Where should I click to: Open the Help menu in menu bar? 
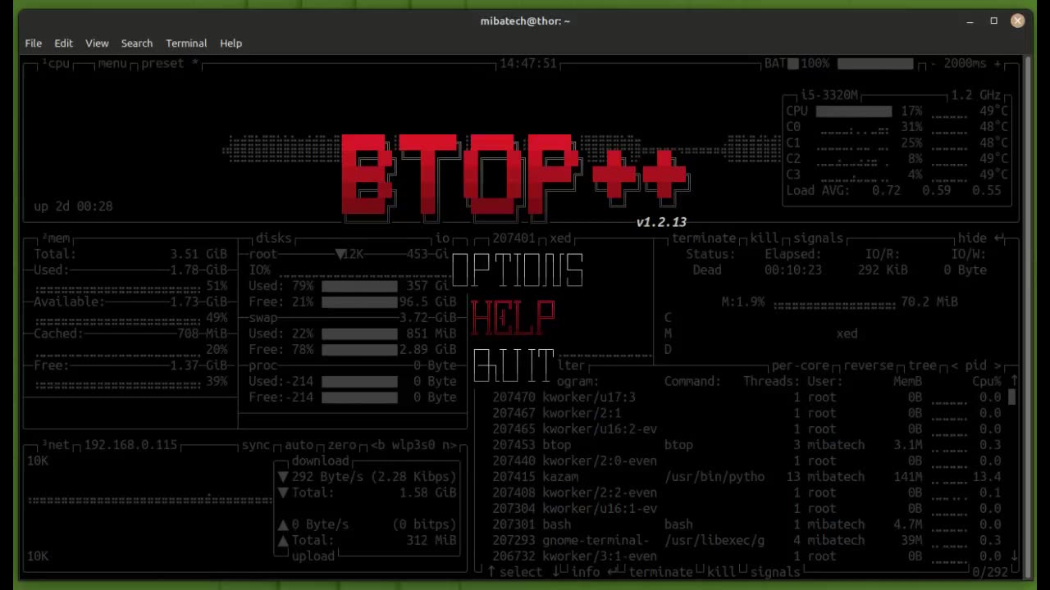pyautogui.click(x=231, y=43)
